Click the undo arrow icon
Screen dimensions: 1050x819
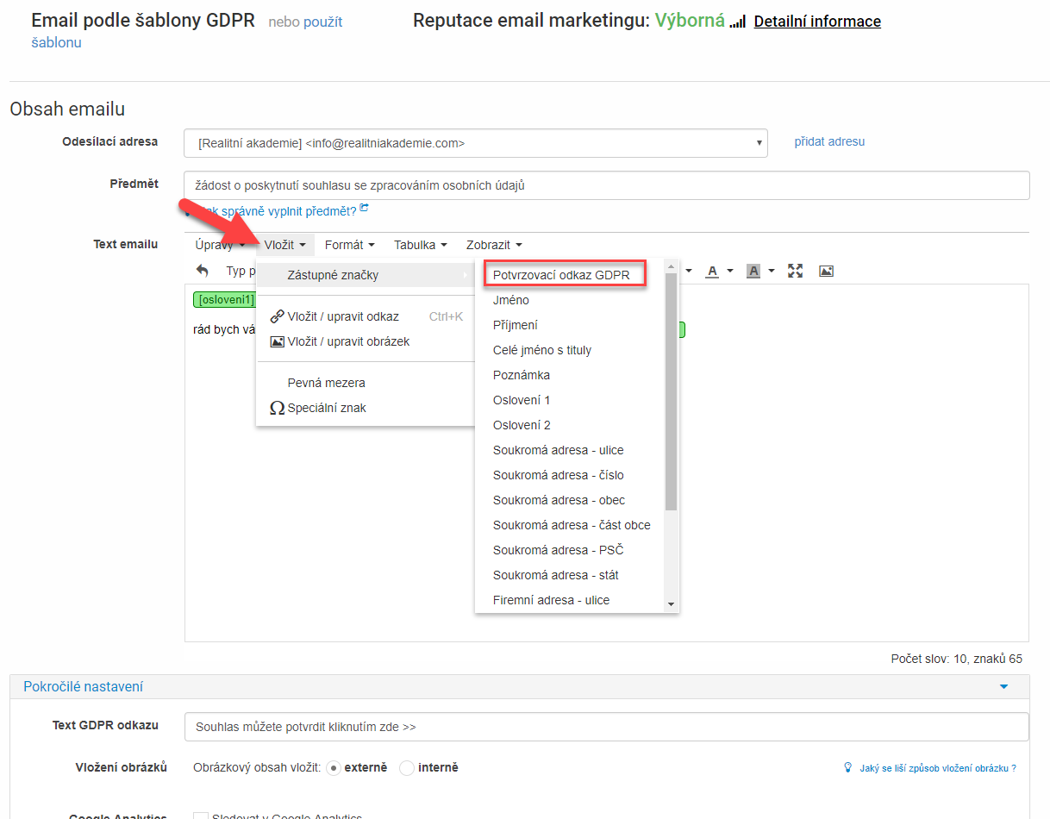[x=203, y=271]
